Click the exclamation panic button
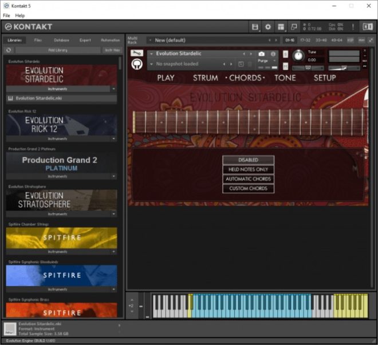This screenshot has width=378, height=345. [x=353, y=27]
